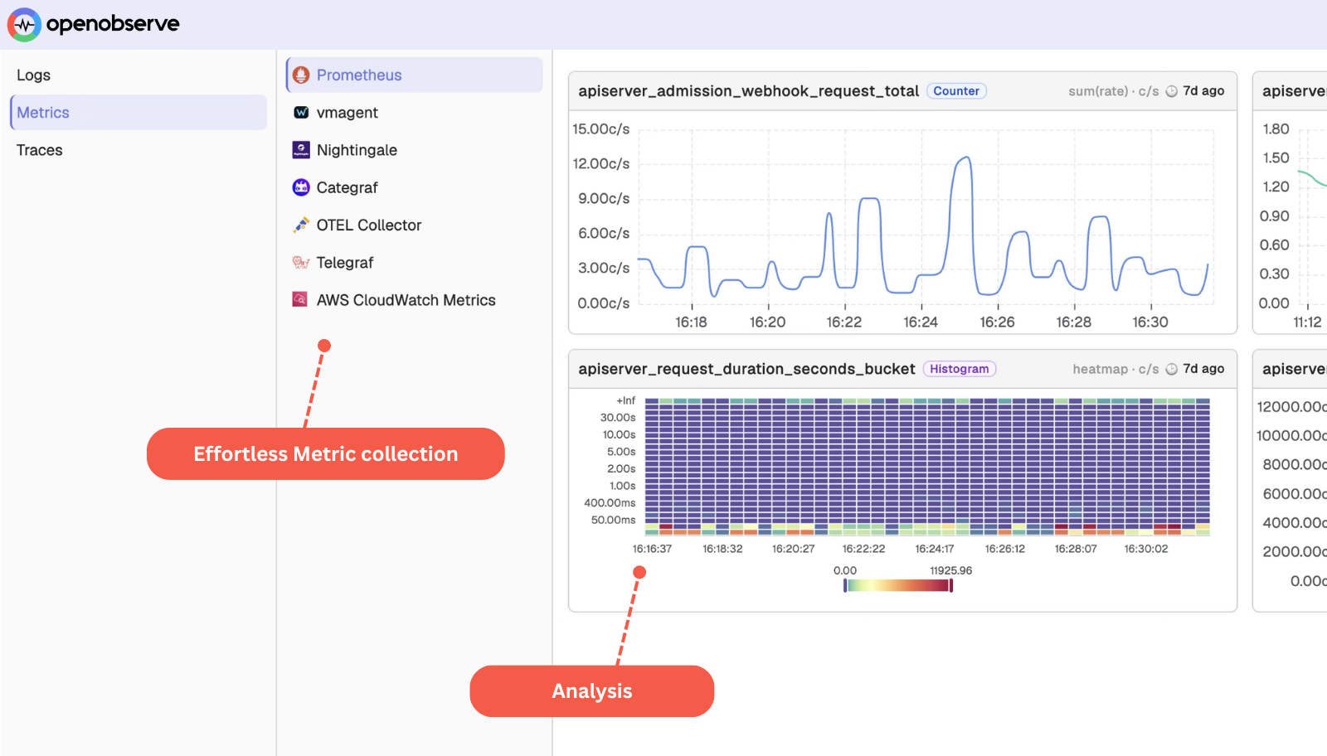The image size is (1327, 756).
Task: Click the OpenObserve logo icon
Action: tap(24, 25)
